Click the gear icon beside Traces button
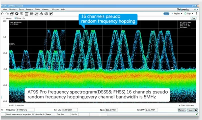The image size is (202, 120). [196, 110]
